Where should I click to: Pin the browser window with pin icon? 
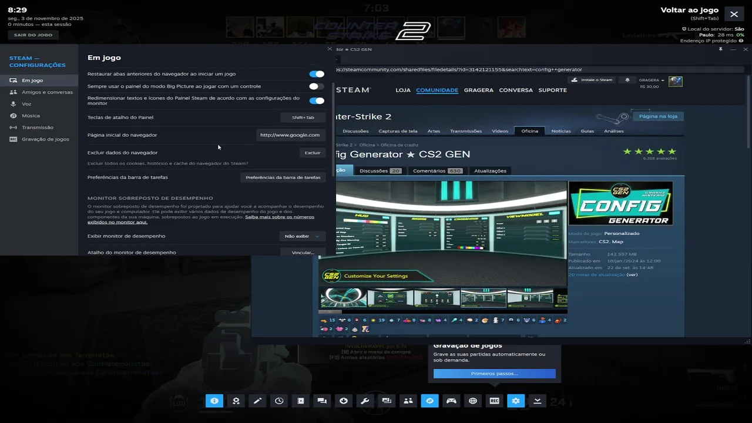coord(720,49)
